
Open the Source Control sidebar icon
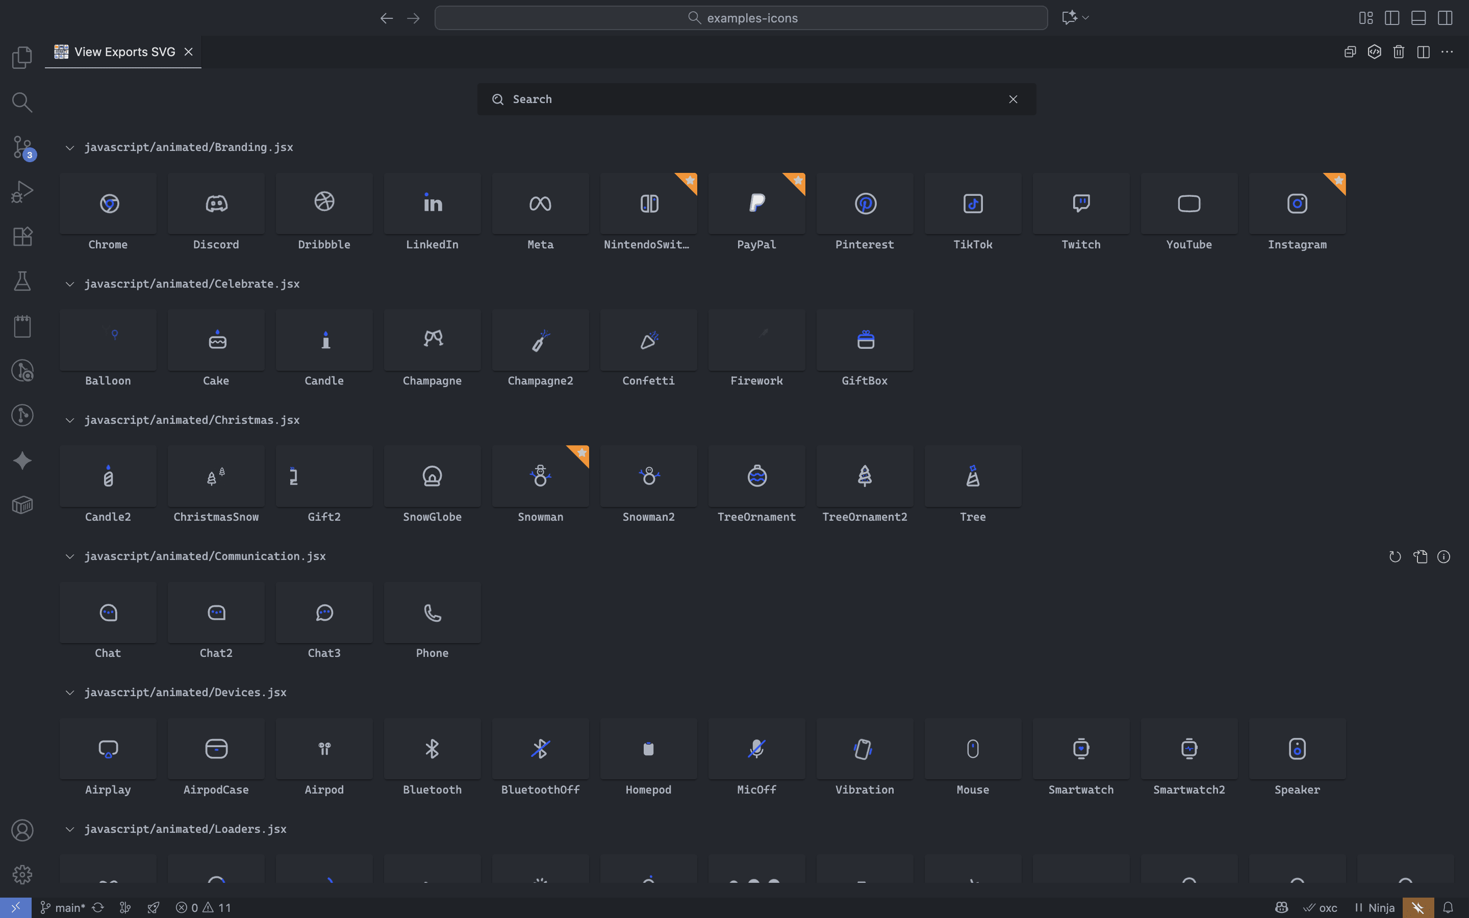22,147
